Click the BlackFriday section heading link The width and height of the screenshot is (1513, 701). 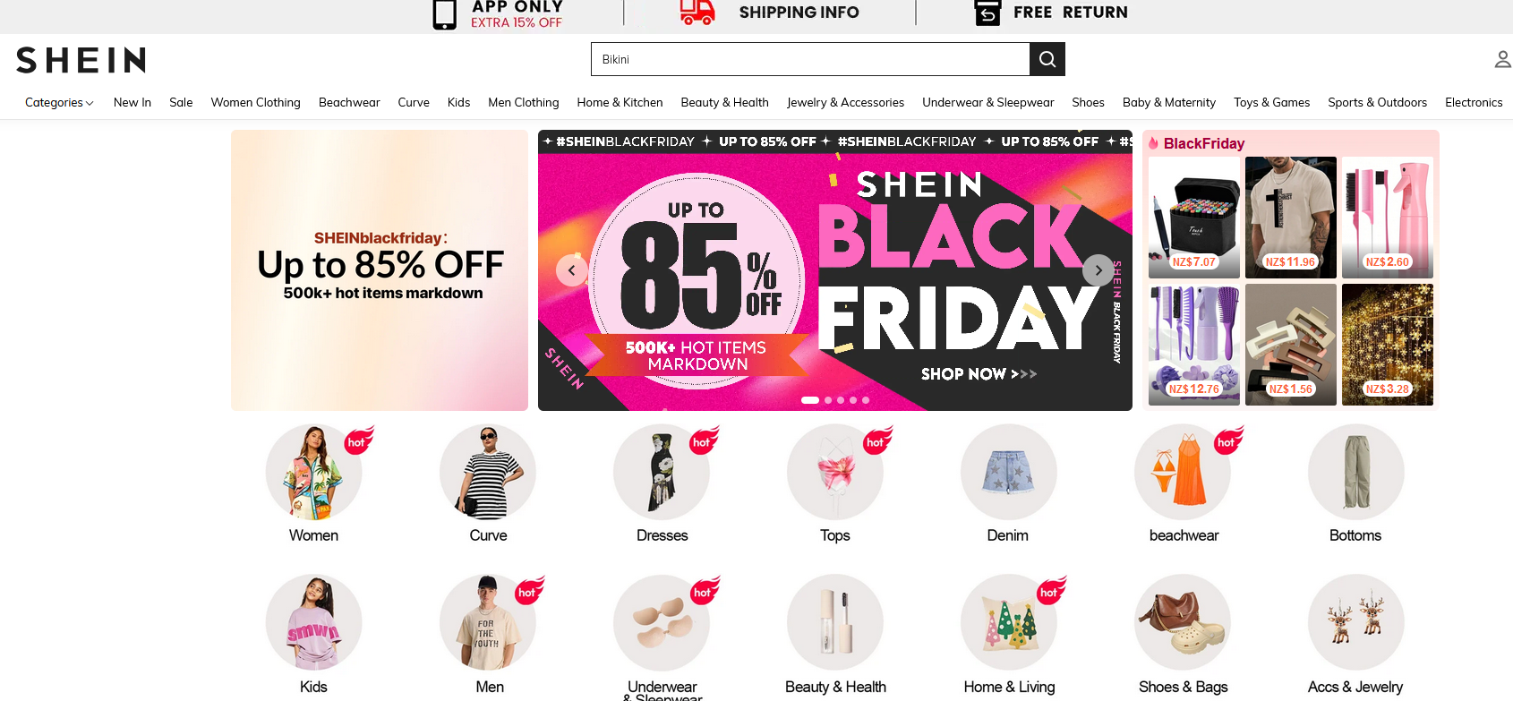1203,143
